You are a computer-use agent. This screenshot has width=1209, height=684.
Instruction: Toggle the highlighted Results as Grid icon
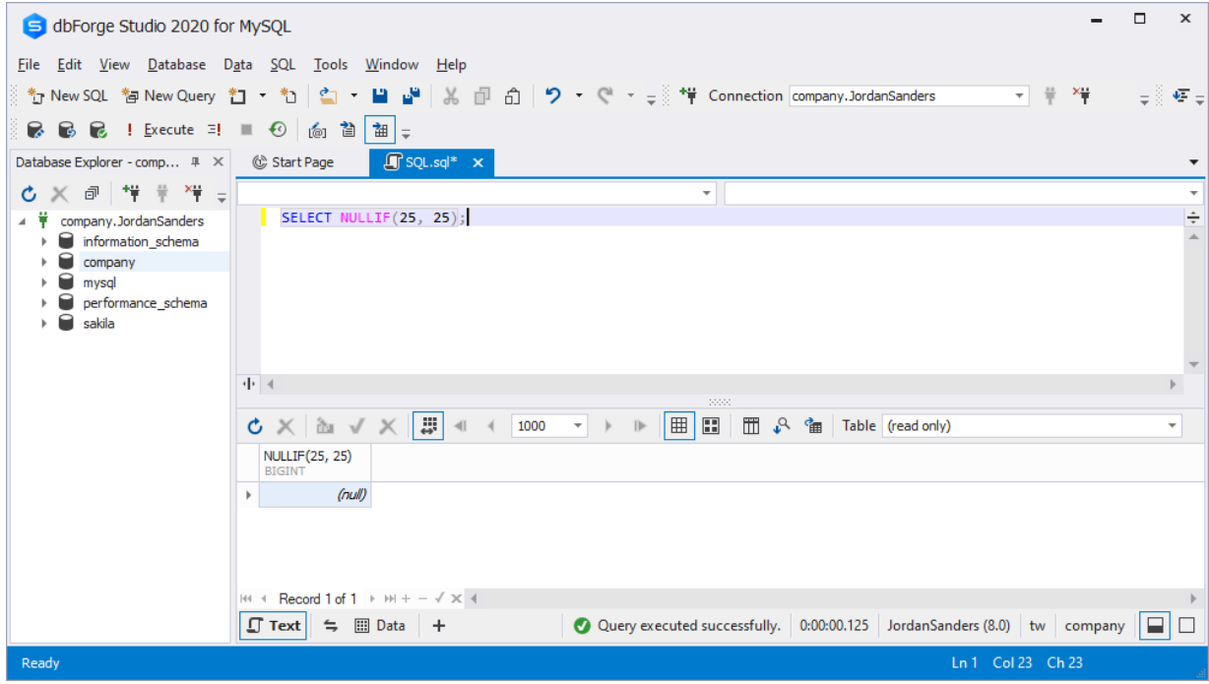379,129
